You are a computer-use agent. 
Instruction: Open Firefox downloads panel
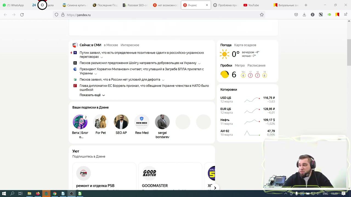[304, 15]
